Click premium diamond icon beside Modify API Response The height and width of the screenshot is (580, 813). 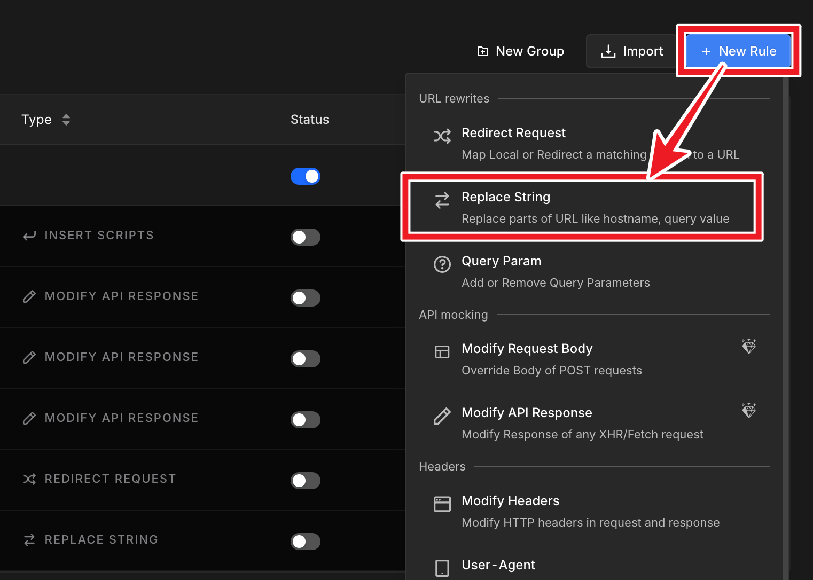click(x=748, y=411)
